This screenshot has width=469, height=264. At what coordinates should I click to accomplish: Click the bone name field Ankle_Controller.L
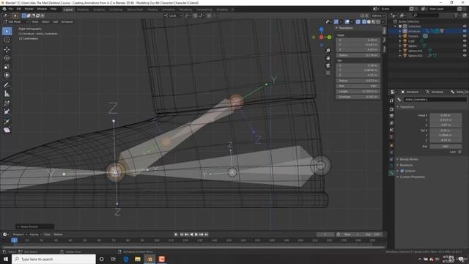pos(435,100)
